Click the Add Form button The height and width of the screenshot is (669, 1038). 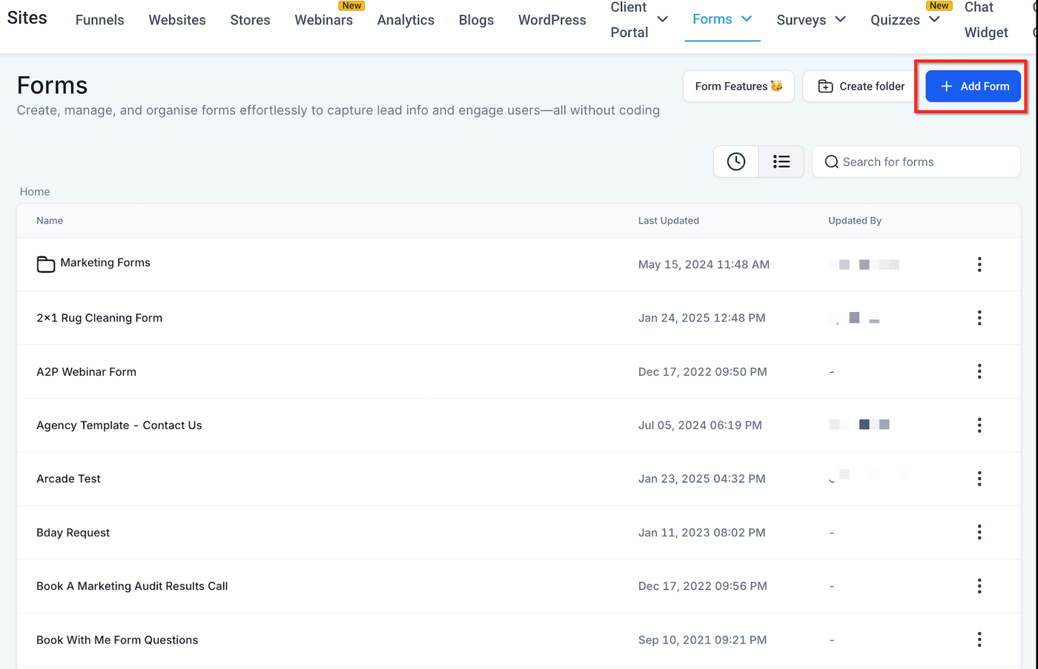[x=973, y=86]
